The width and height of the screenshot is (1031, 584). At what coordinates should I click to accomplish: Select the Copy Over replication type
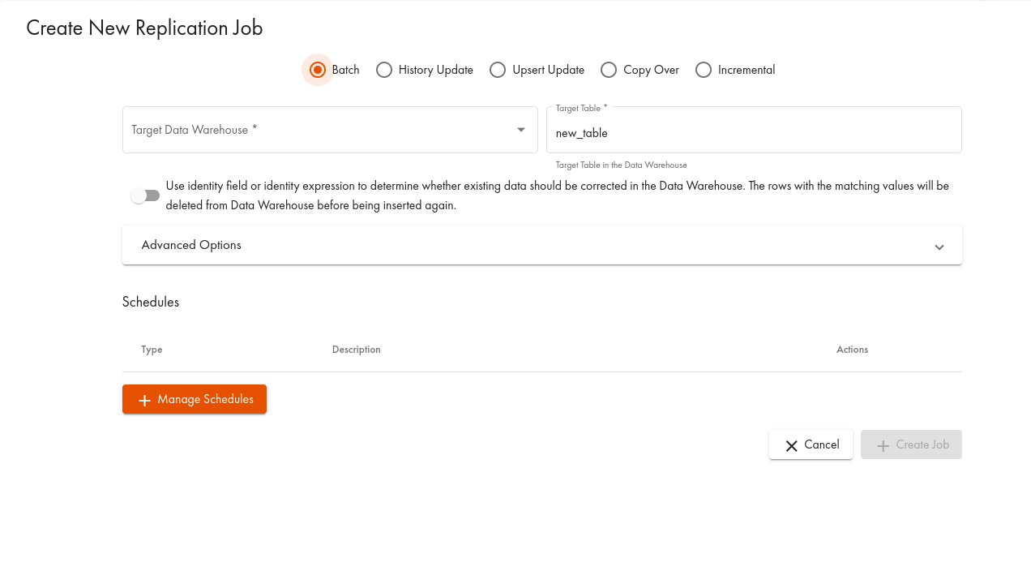tap(609, 70)
